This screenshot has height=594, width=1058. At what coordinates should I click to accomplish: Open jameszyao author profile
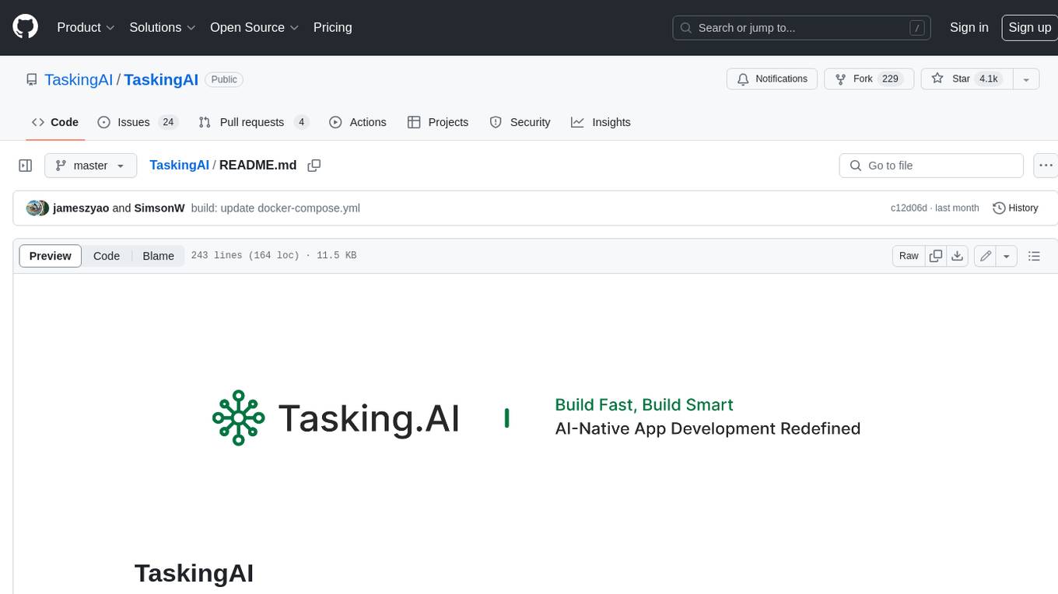point(81,208)
